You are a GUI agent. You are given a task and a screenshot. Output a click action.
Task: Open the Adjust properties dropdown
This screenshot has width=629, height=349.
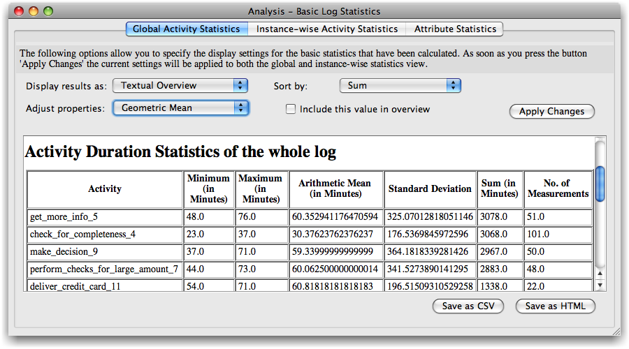coord(180,107)
